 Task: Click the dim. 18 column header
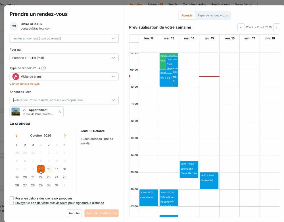270,38
